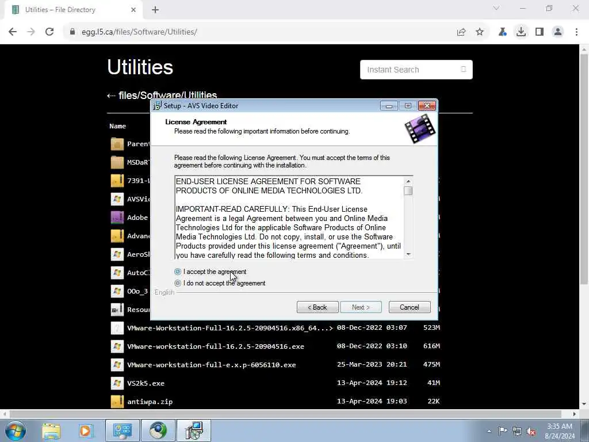The height and width of the screenshot is (442, 589).
Task: Click the share page icon in address bar
Action: 461,32
